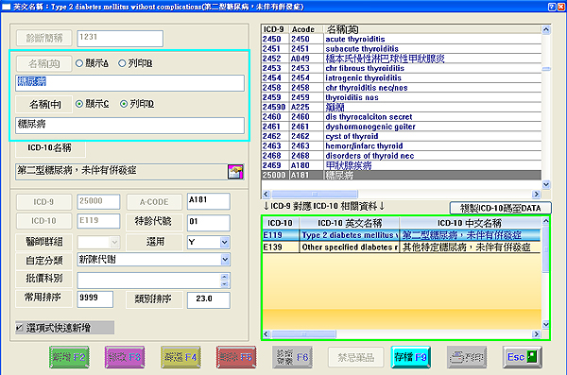Click up arrow of 批價科別 field
Viewport: 567px width, 375px height.
click(x=225, y=277)
